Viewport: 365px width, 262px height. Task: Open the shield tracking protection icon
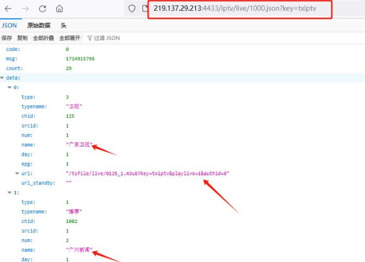[x=132, y=9]
